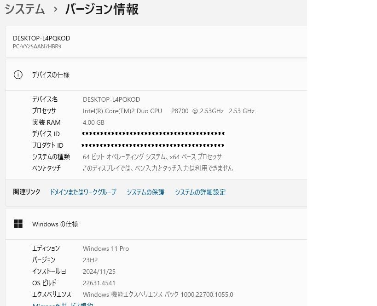Collapse the Windows の仕様 section header
The height and width of the screenshot is (306, 377).
(156, 224)
